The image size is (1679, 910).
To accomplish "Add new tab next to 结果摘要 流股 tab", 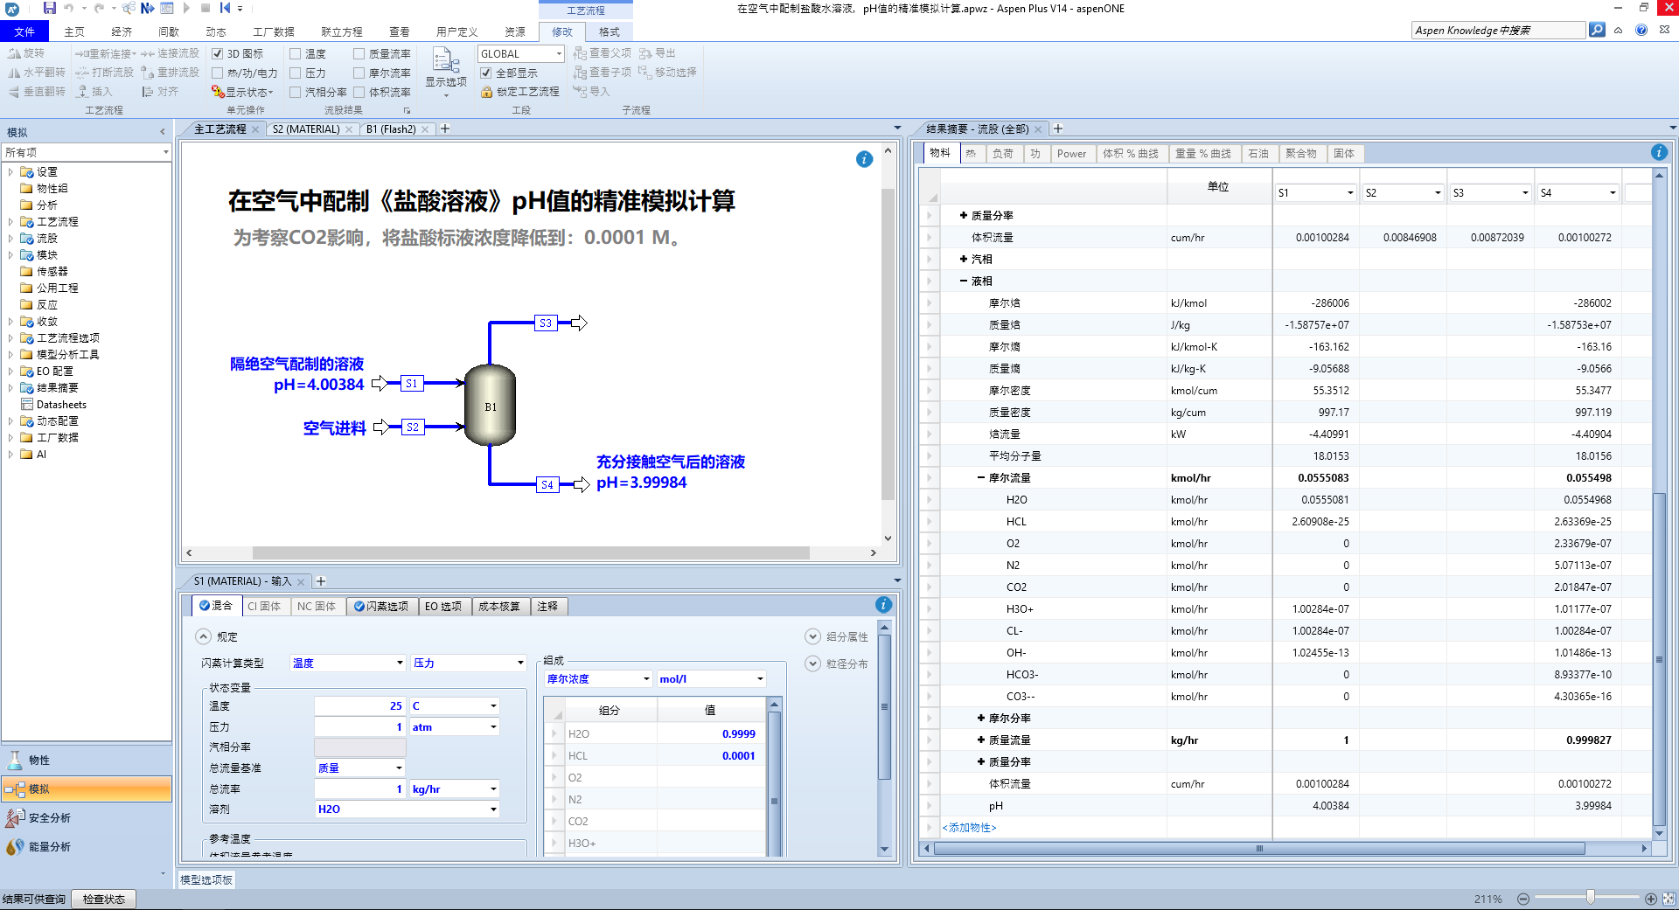I will tap(1058, 129).
